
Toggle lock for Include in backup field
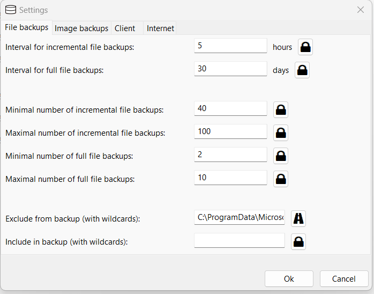tap(298, 242)
